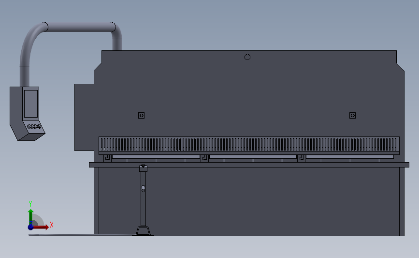Click the blue Z axis origin ball
419x258 pixels.
point(31,227)
